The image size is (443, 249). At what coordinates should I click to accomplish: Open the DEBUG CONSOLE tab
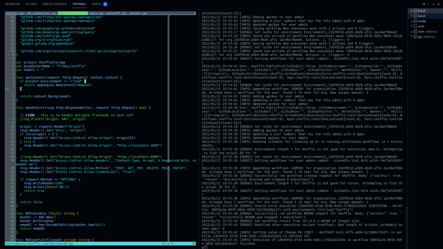[x=55, y=4]
